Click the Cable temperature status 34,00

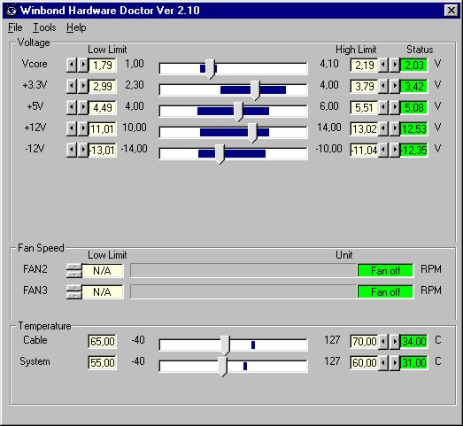414,342
